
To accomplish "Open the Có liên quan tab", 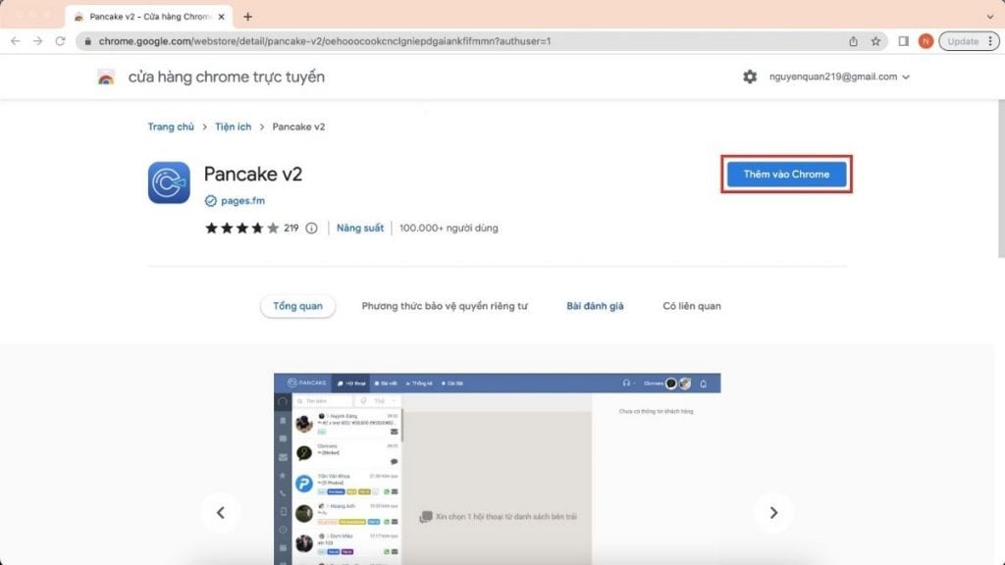I will click(692, 306).
